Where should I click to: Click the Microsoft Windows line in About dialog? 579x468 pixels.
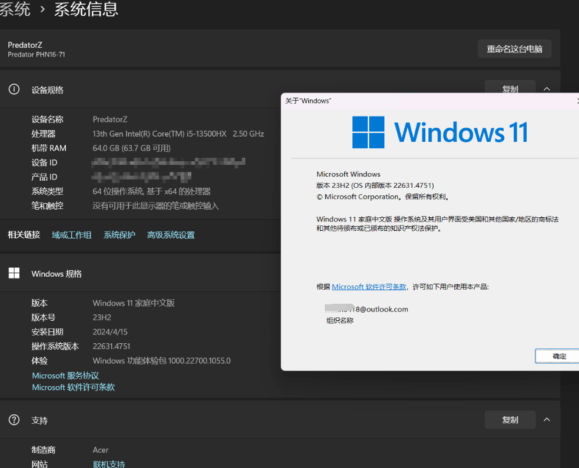coord(348,174)
